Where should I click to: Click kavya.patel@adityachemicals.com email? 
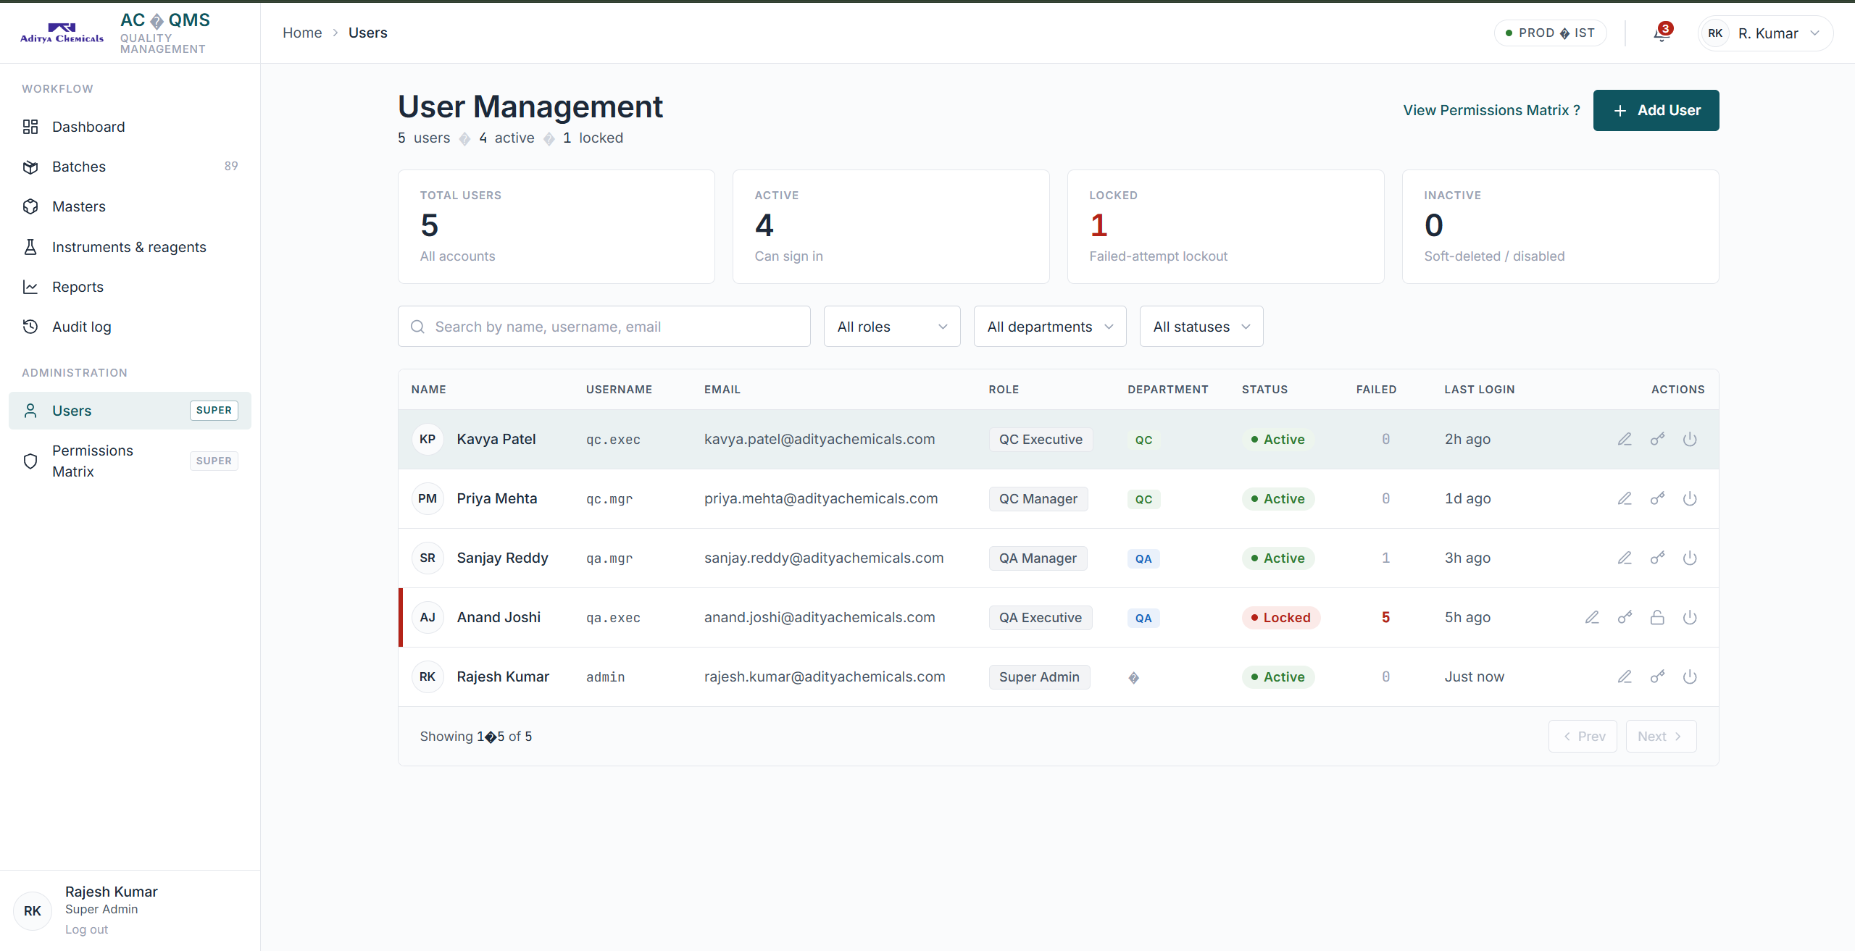tap(820, 439)
